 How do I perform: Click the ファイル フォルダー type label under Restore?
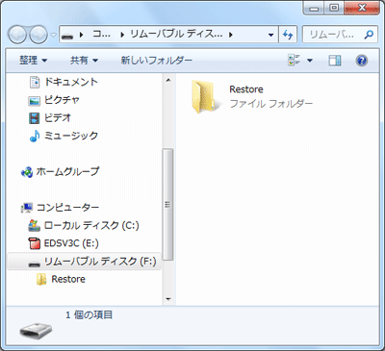pos(271,104)
